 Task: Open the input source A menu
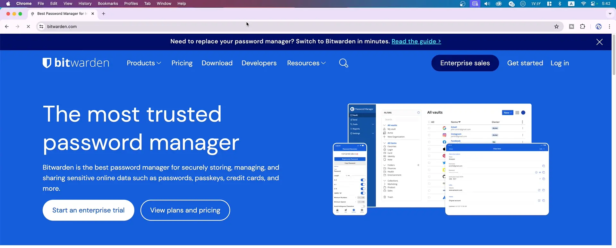point(571,4)
